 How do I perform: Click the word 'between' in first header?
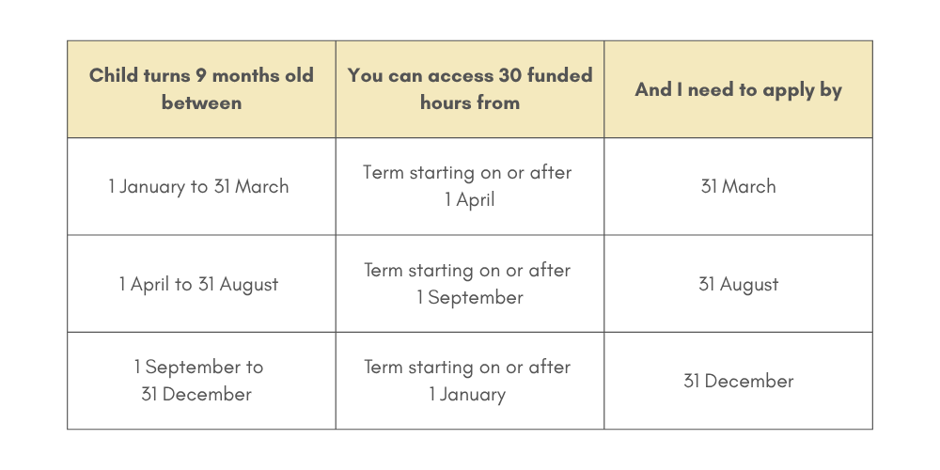[x=201, y=102]
